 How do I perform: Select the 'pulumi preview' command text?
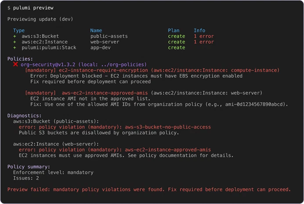(33, 8)
